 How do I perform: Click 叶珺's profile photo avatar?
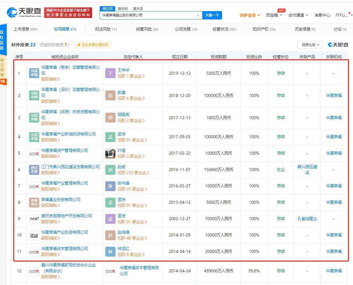[x=110, y=153]
